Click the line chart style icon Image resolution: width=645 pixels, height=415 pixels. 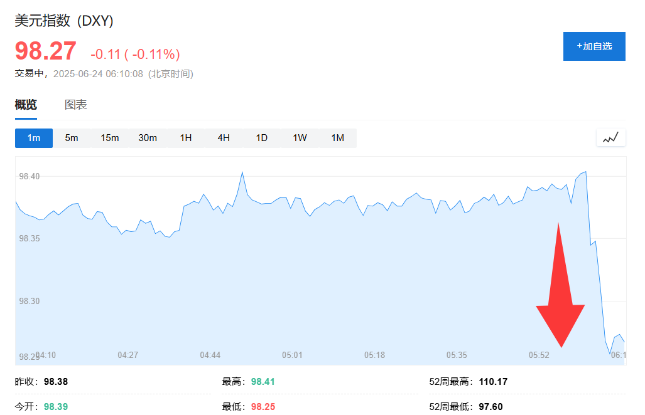(x=611, y=137)
